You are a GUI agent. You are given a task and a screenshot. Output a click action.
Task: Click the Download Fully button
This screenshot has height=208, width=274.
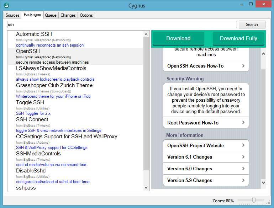coord(238,38)
